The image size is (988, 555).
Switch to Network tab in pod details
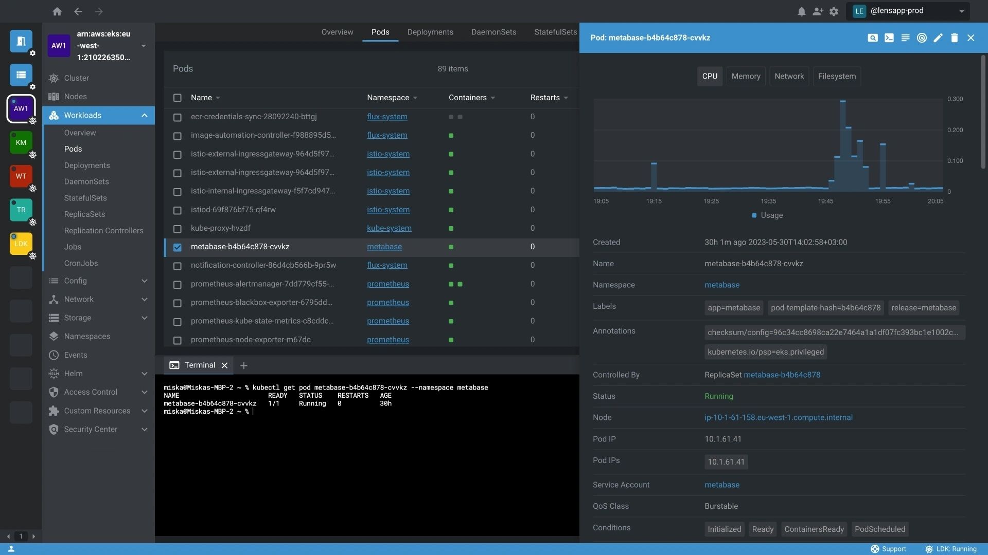tap(789, 76)
